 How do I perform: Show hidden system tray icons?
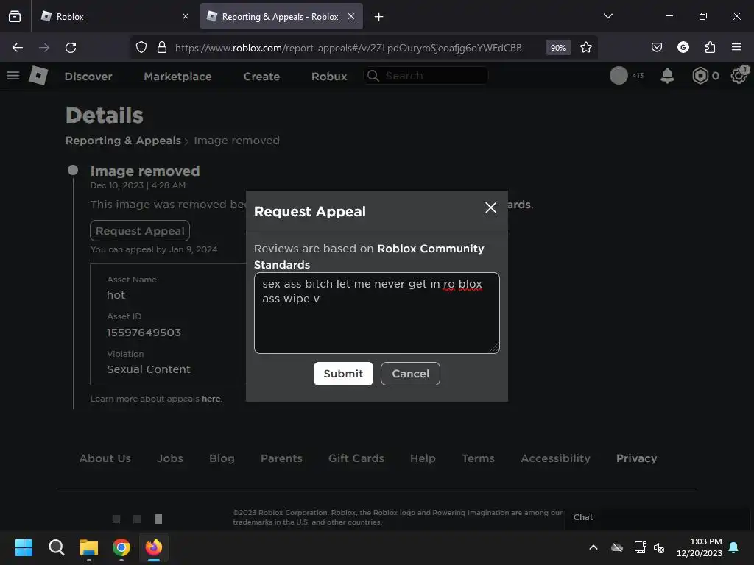(x=593, y=547)
